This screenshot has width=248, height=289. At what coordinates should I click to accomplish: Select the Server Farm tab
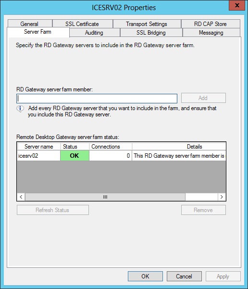click(38, 32)
